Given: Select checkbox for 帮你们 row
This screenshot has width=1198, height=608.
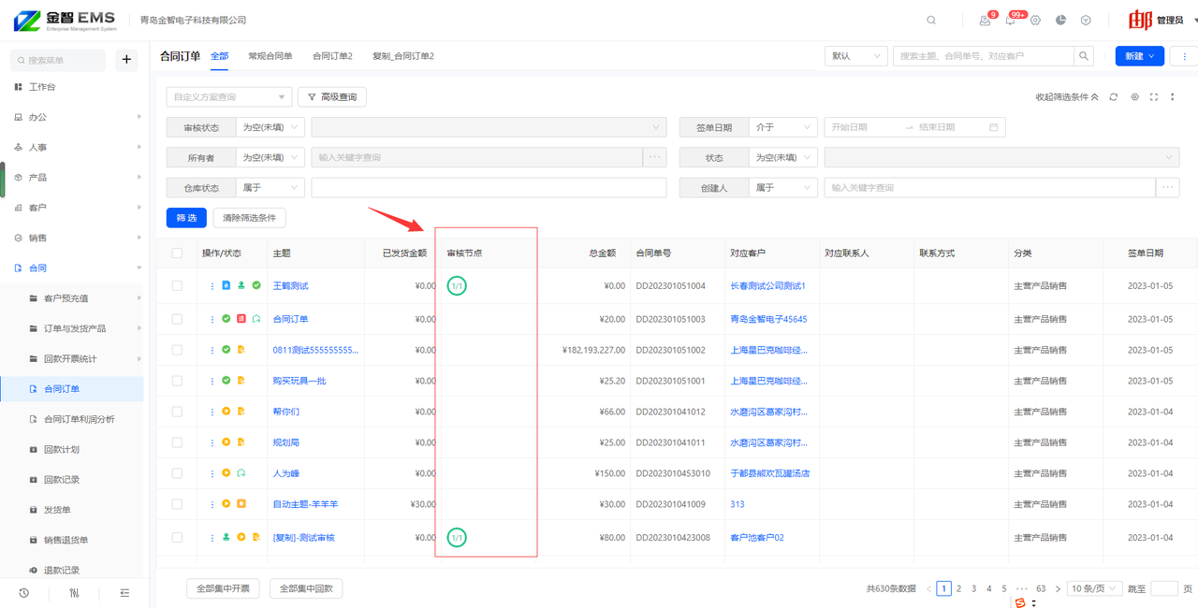Looking at the screenshot, I should tap(177, 412).
